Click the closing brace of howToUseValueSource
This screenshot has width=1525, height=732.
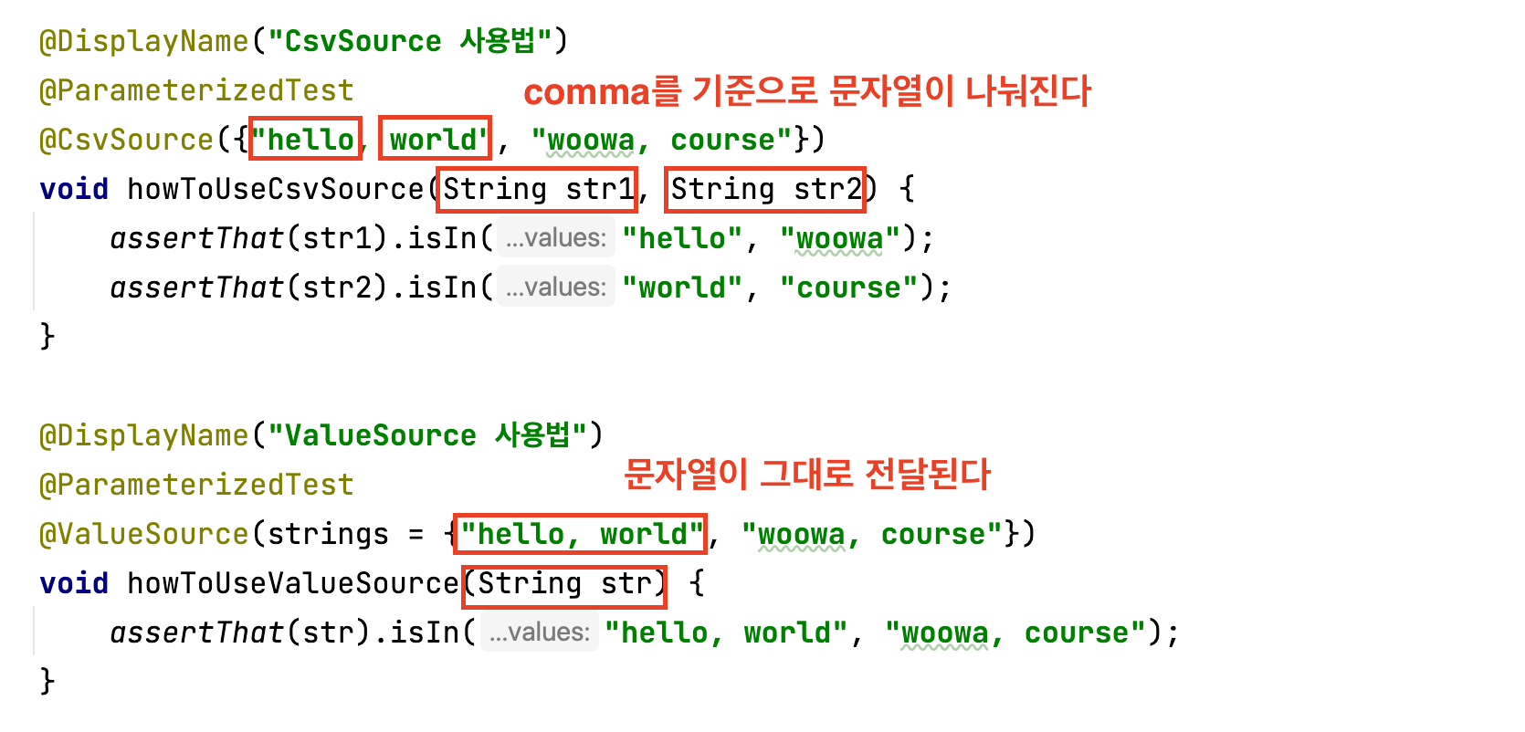(47, 682)
